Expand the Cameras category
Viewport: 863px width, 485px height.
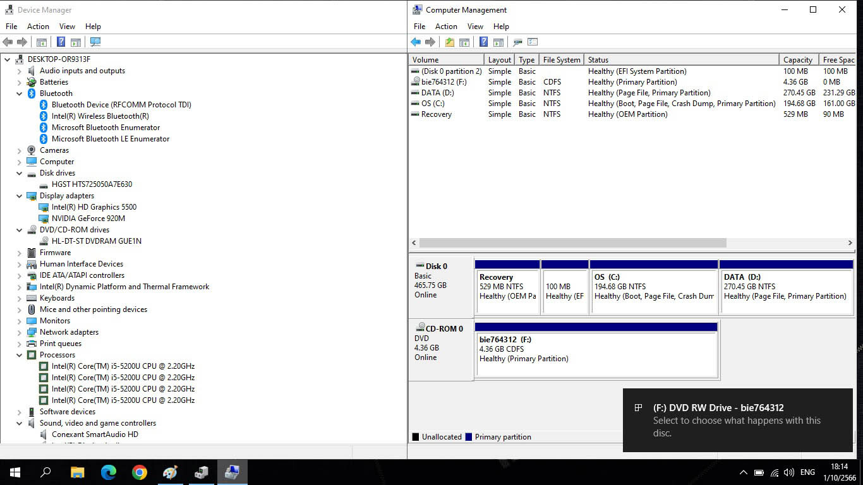click(19, 150)
